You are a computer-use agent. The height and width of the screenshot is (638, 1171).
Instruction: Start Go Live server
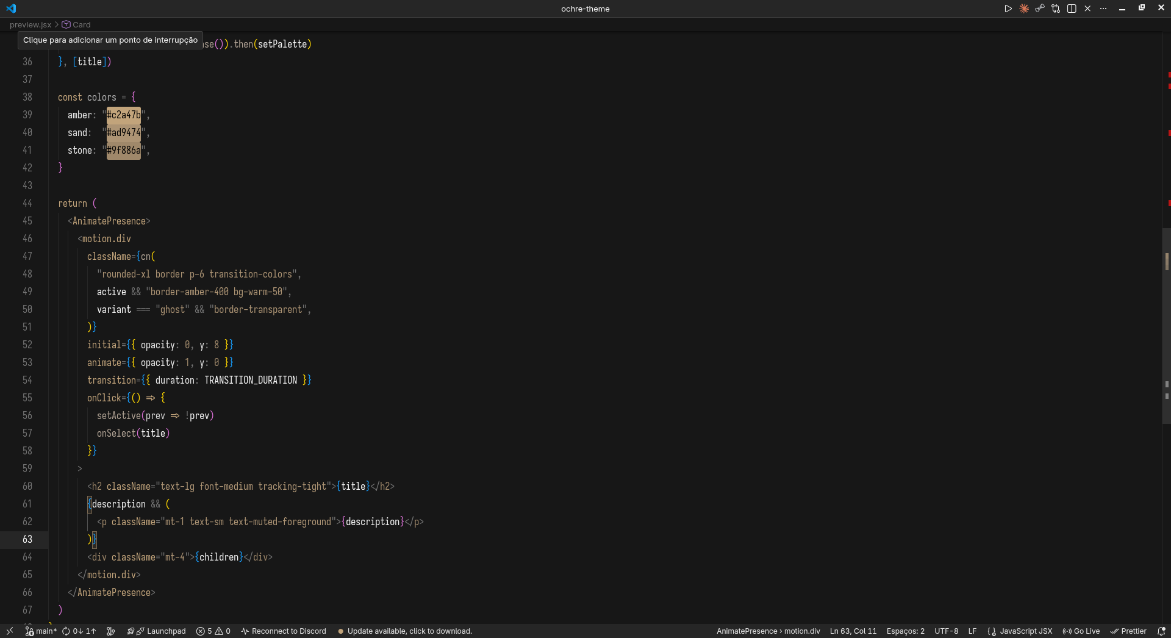pyautogui.click(x=1081, y=631)
